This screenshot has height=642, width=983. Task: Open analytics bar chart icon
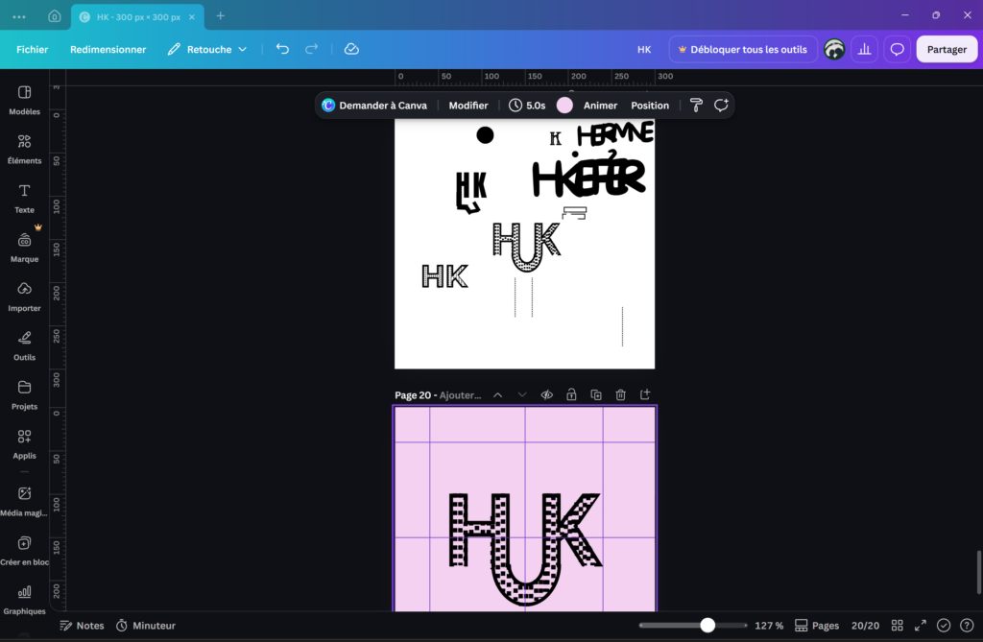coord(865,49)
